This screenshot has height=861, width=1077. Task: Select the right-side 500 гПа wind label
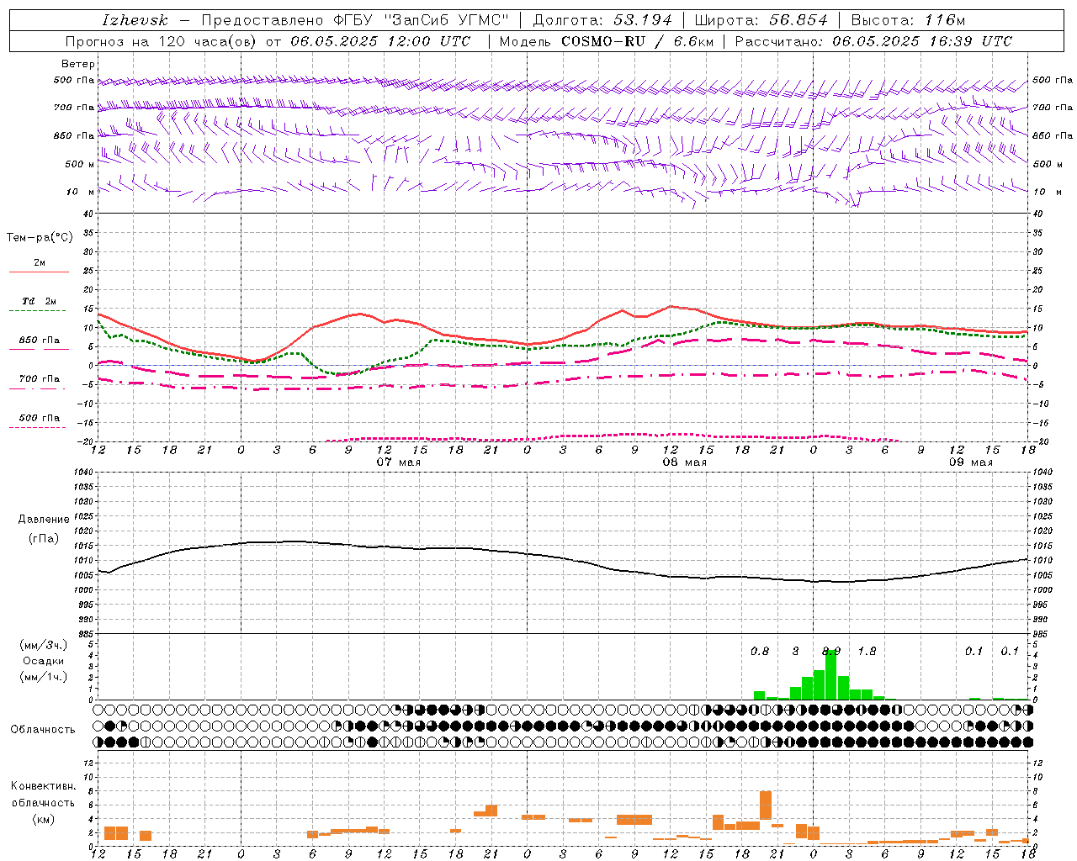coord(1053,80)
